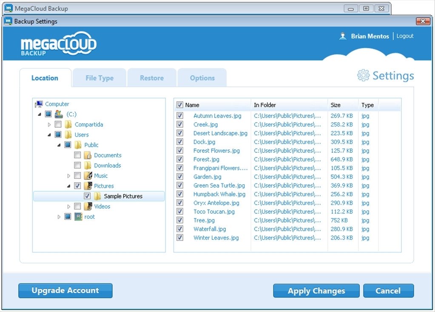This screenshot has height=312, width=435.
Task: Click the Documents folder icon
Action: tap(88, 155)
